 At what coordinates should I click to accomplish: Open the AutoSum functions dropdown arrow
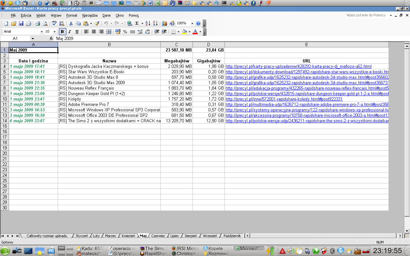(x=142, y=23)
